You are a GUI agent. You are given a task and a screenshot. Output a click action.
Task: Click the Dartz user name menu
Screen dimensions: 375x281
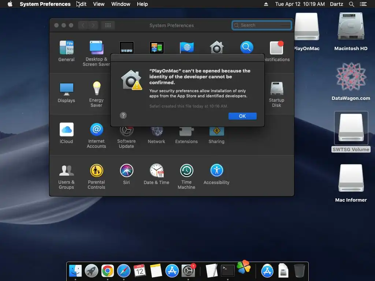tap(336, 4)
